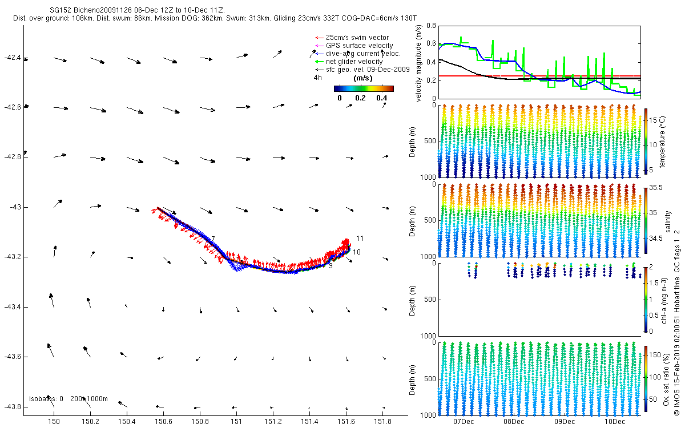
Task: Click the '07Dec' time axis tick label
Action: pyautogui.click(x=463, y=422)
